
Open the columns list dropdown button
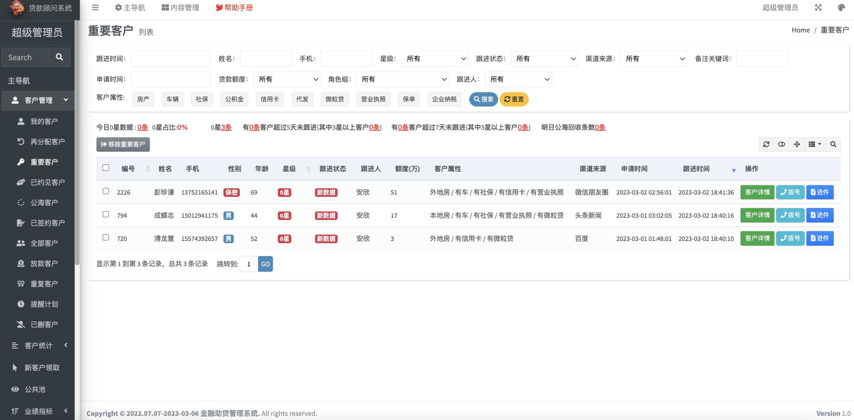click(815, 144)
